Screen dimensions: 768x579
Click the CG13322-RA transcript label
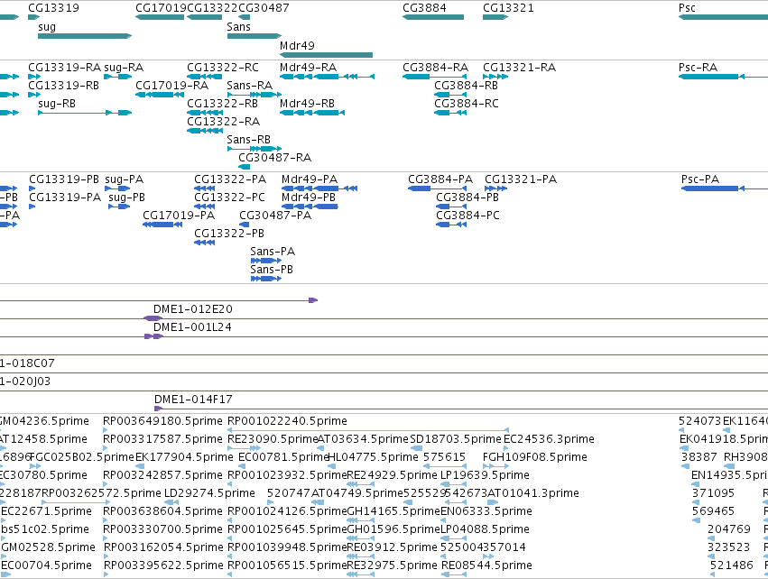click(223, 122)
